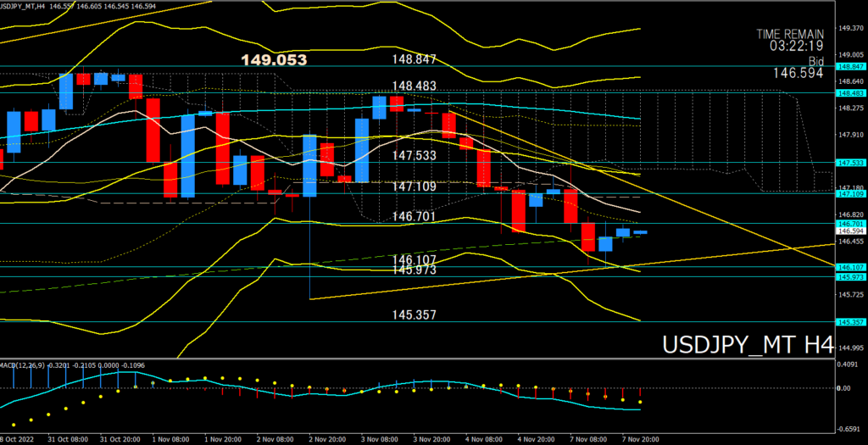
Task: Select the 7 Nov 20:00 time label
Action: click(x=642, y=439)
